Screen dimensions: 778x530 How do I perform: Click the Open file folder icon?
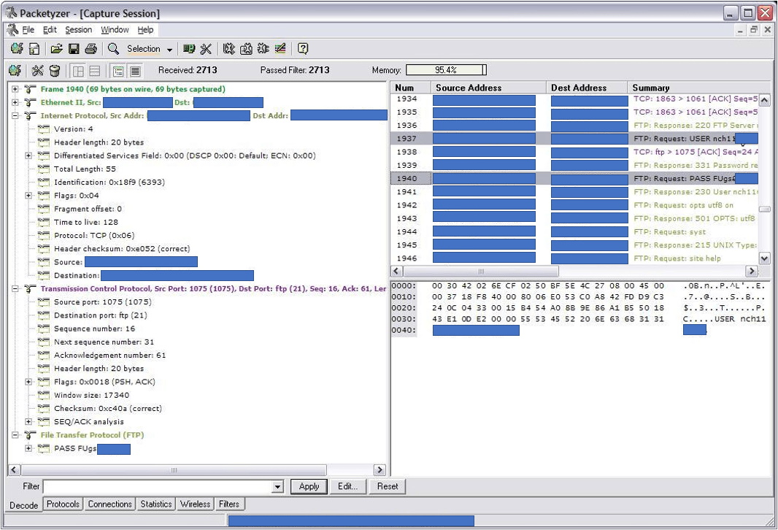[x=56, y=49]
